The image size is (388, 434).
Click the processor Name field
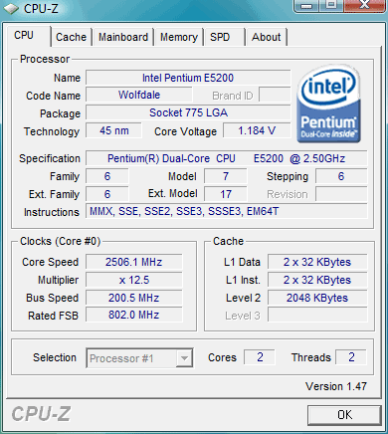188,78
